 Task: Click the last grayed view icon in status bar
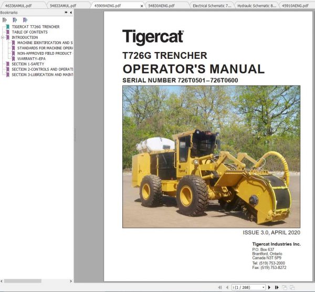[292, 287]
